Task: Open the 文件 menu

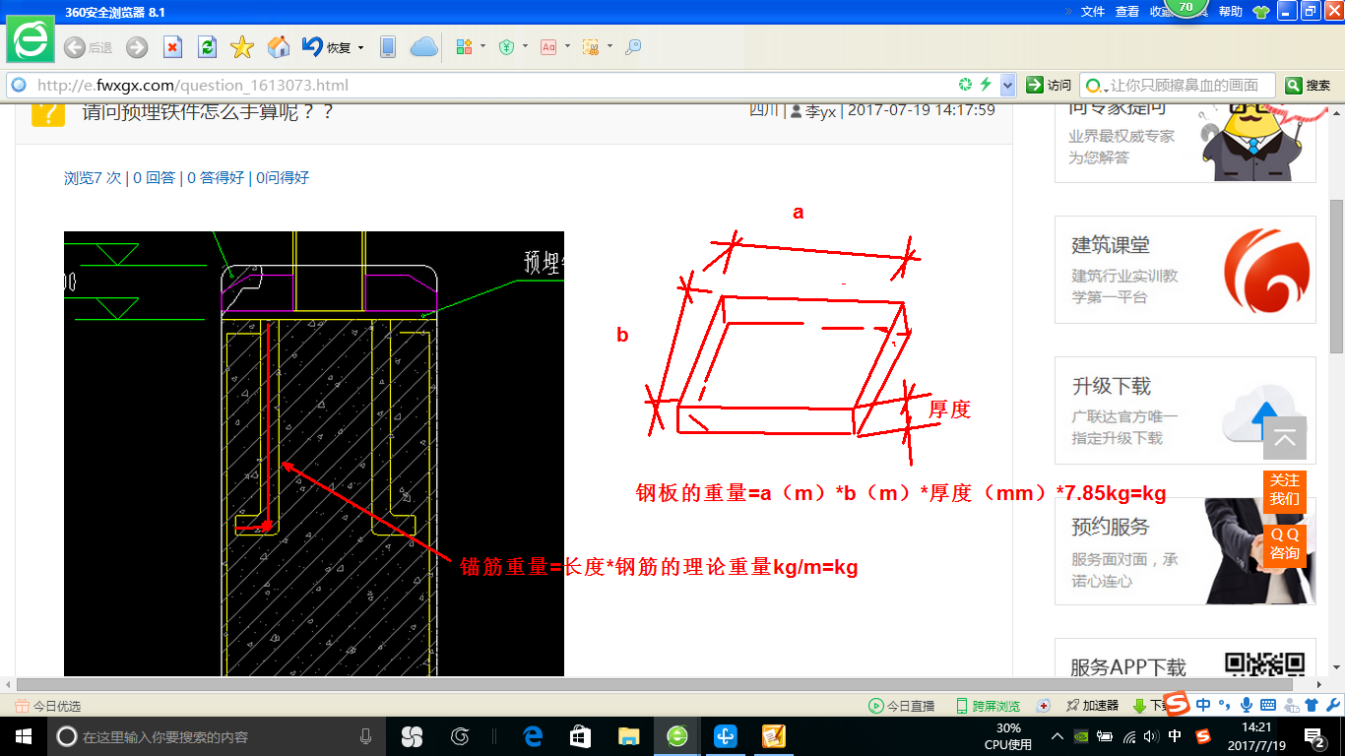Action: coord(1093,12)
